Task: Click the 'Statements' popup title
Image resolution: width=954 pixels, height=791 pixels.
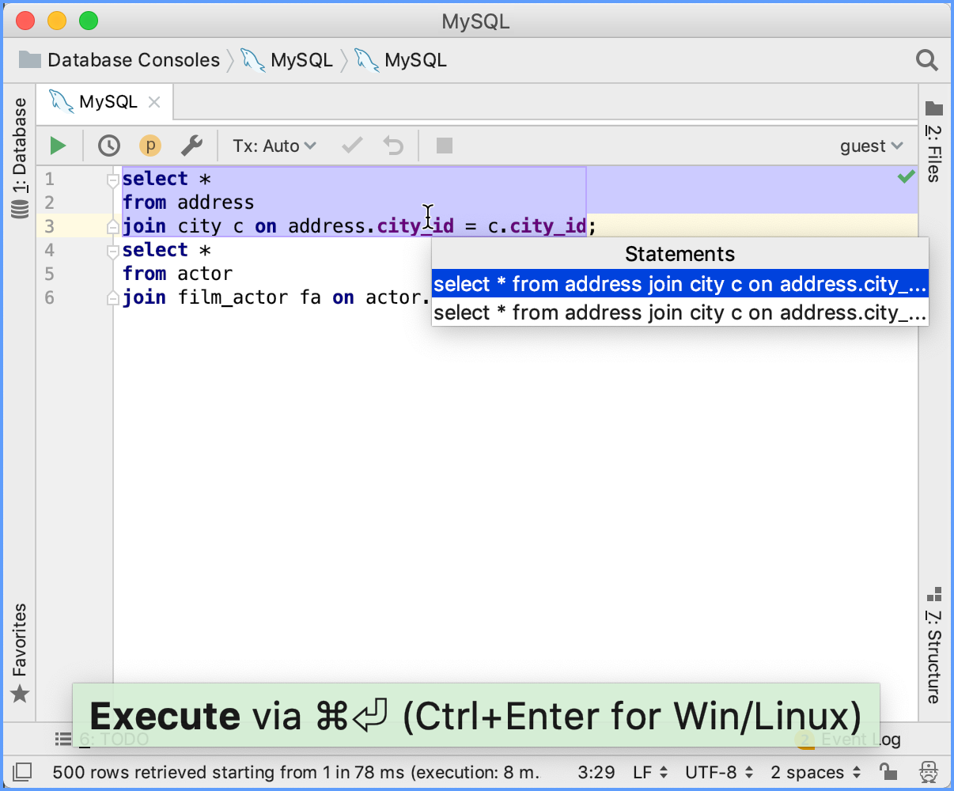Action: point(680,254)
